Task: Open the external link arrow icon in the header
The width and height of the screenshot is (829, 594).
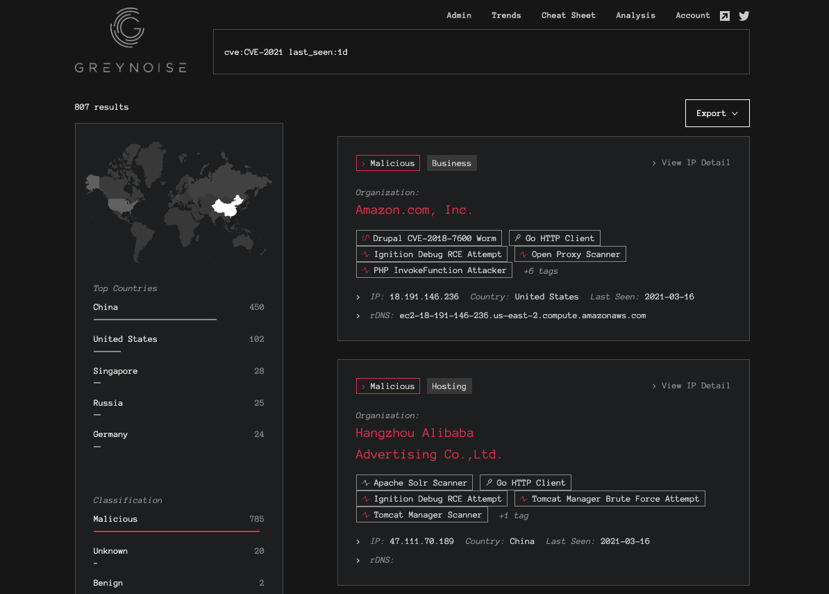Action: tap(725, 16)
